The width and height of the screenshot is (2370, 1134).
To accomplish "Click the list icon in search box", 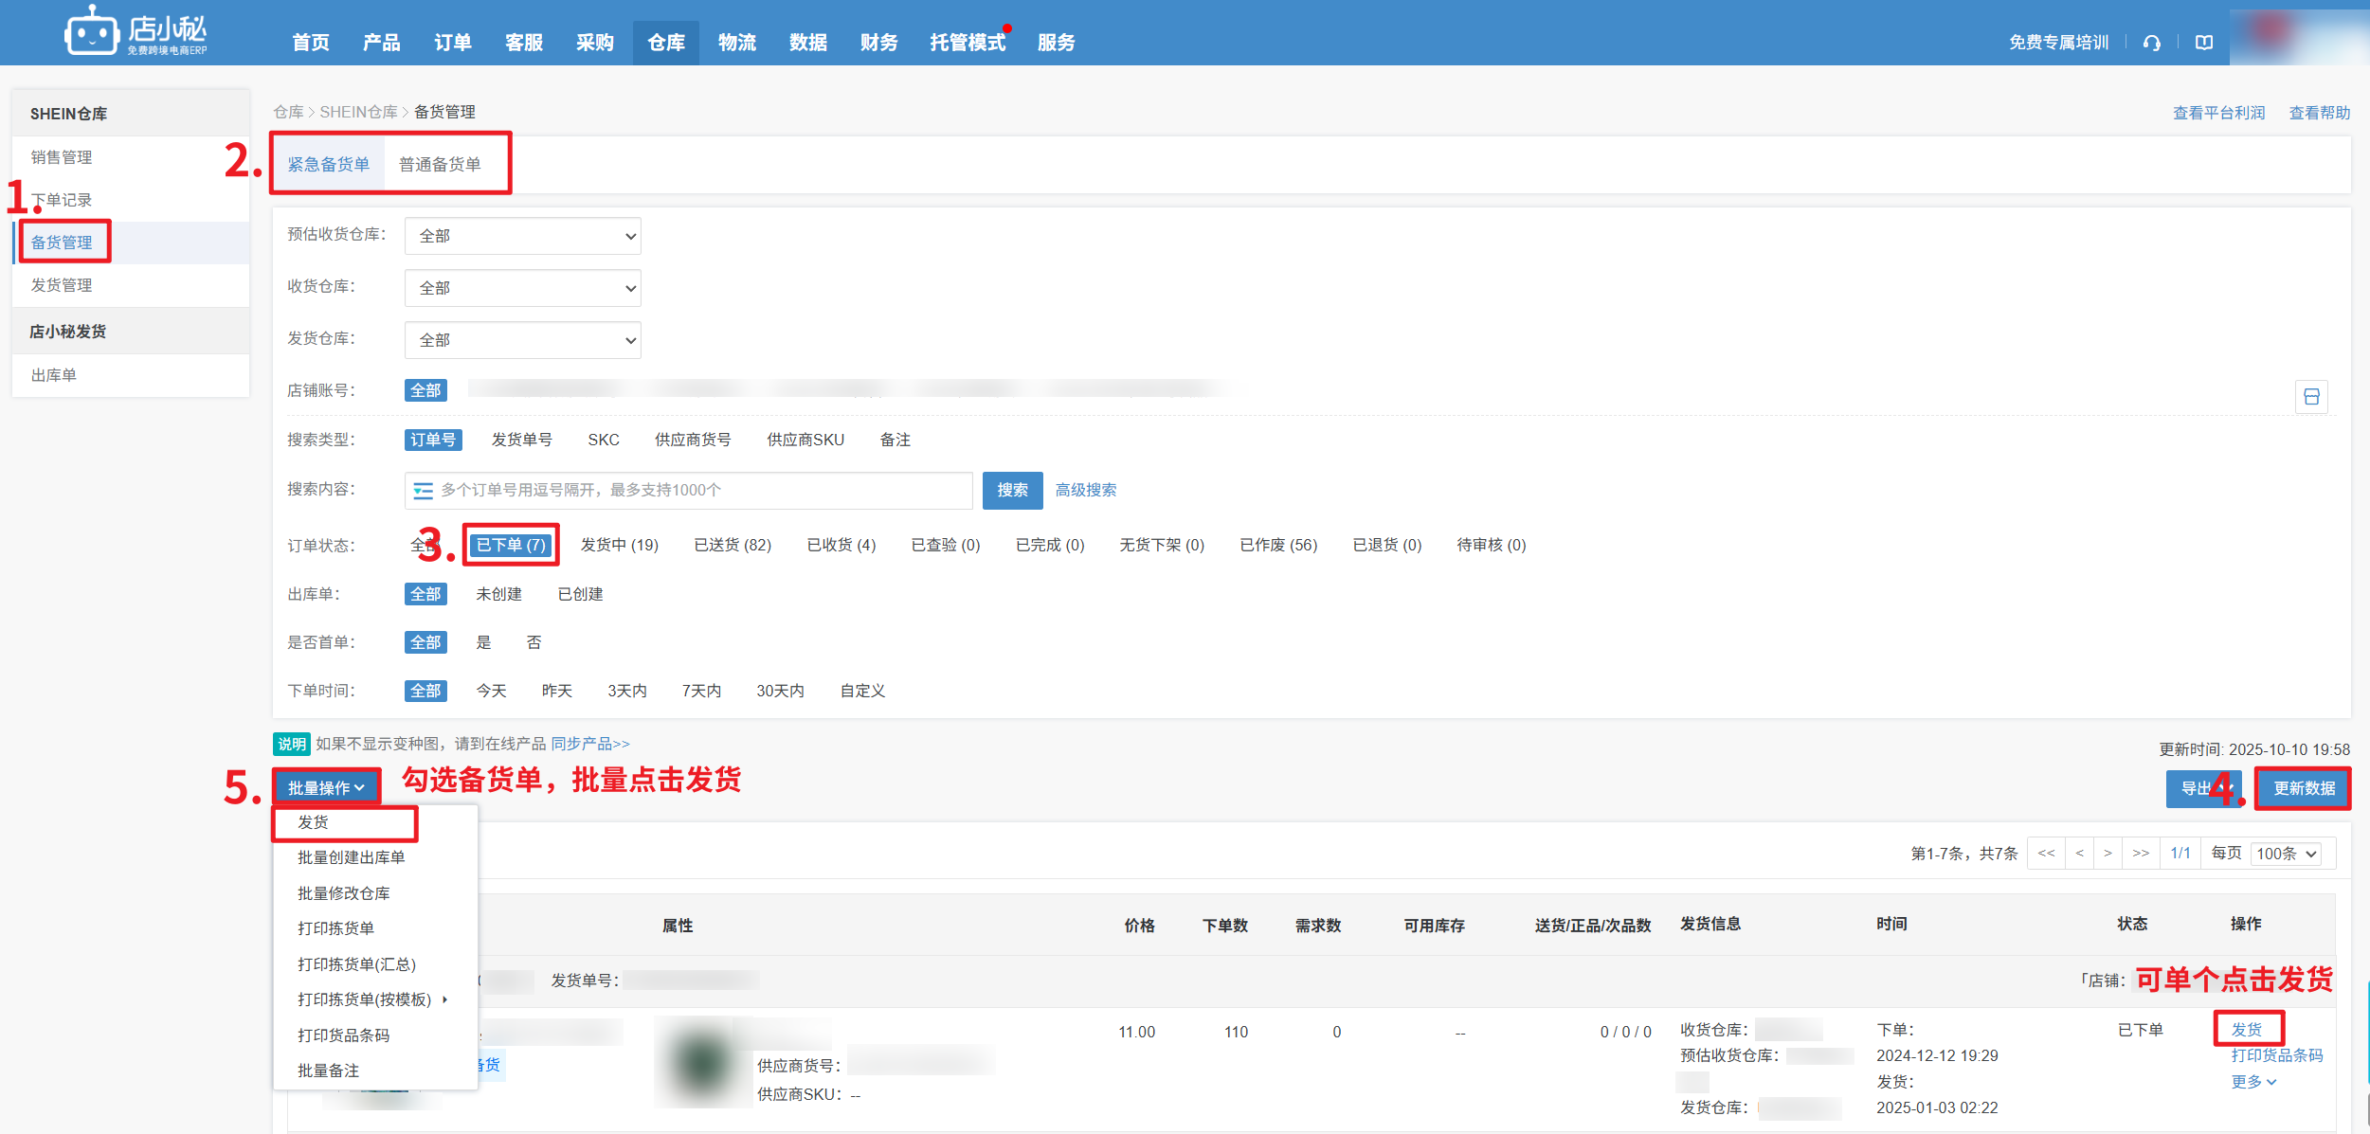I will coord(423,491).
